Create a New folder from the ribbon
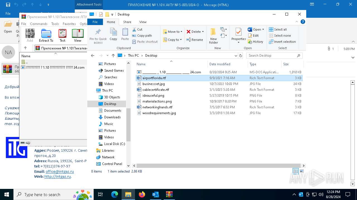 pos(213,36)
